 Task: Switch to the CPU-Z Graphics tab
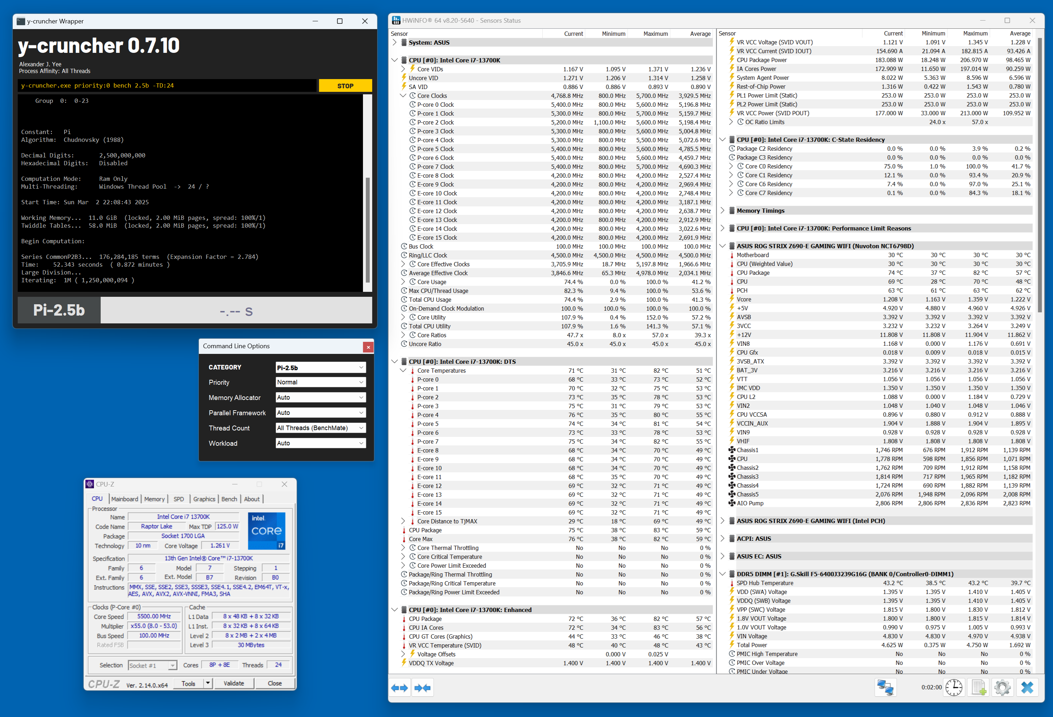(x=205, y=499)
